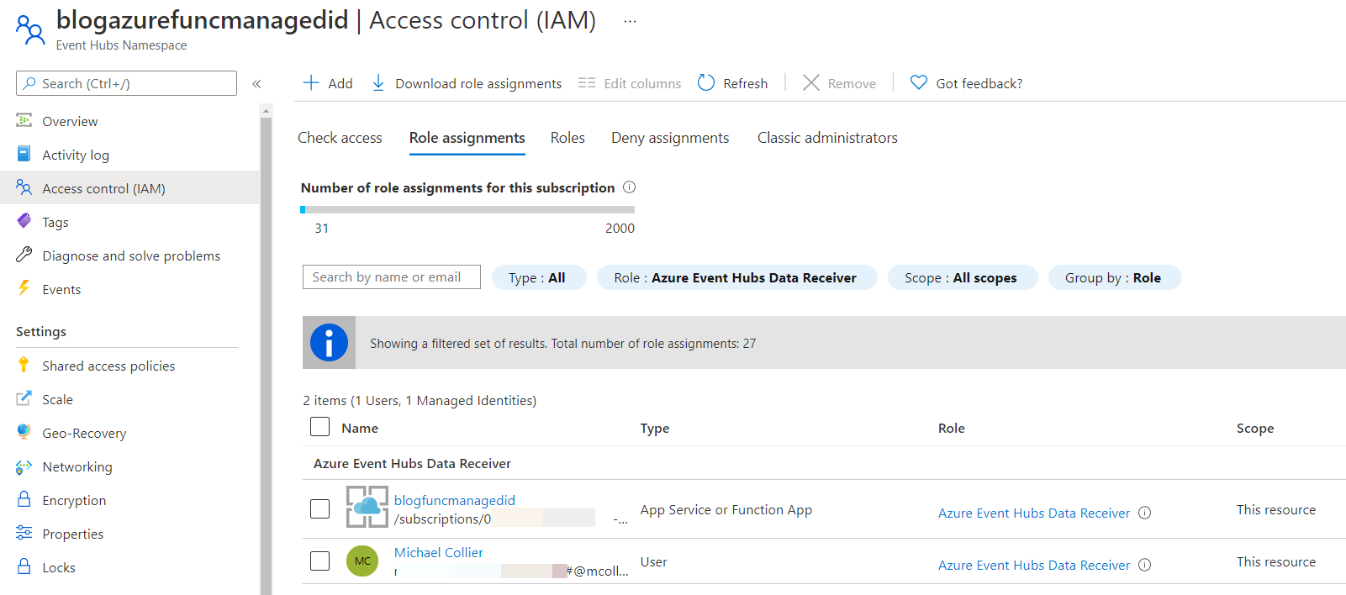Click the Got feedback? button text
The width and height of the screenshot is (1346, 595).
tap(979, 83)
